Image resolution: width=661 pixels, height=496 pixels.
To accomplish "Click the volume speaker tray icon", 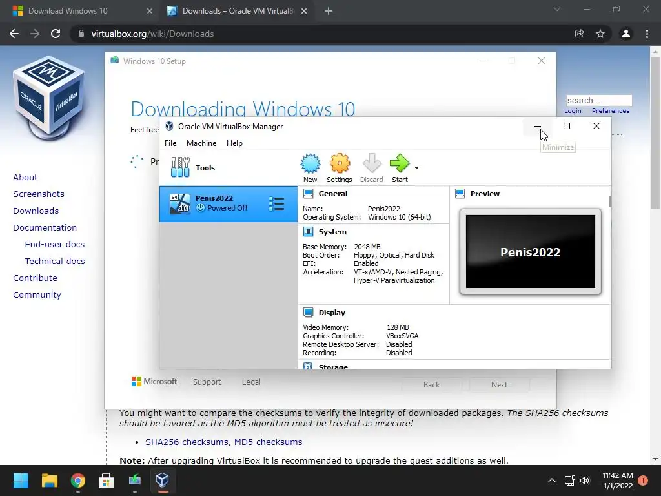I will point(585,480).
